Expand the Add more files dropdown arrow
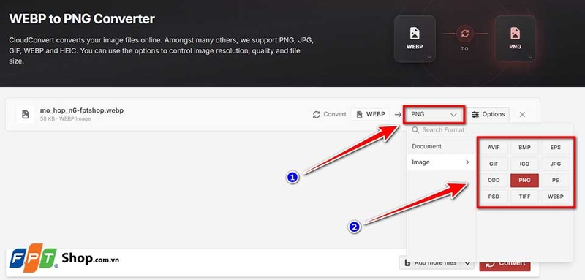This screenshot has height=280, width=585. [x=467, y=264]
